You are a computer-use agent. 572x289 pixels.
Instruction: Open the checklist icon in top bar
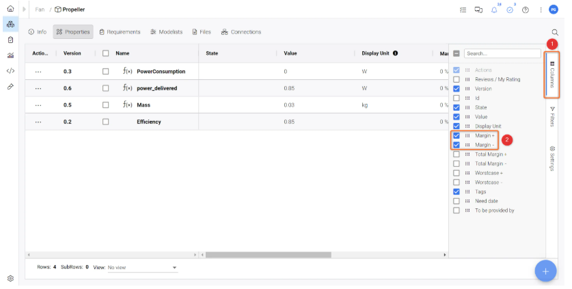pyautogui.click(x=463, y=10)
